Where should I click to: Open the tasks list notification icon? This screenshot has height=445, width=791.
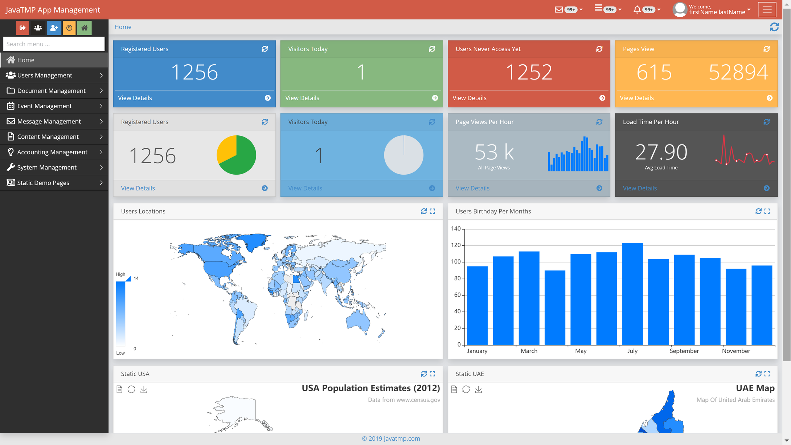coord(608,10)
